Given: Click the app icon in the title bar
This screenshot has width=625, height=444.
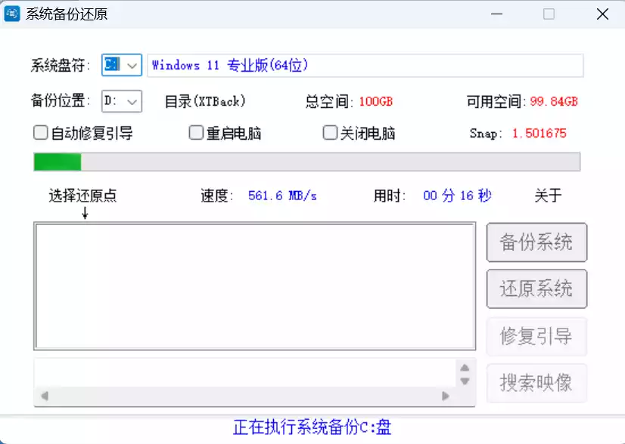Looking at the screenshot, I should click(13, 14).
